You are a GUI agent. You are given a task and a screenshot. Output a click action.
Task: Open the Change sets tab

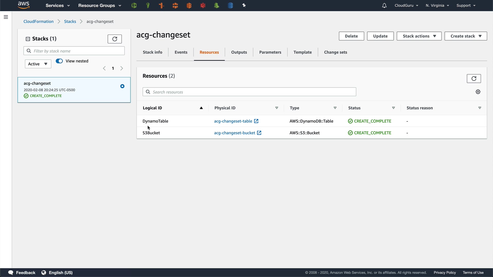point(335,52)
